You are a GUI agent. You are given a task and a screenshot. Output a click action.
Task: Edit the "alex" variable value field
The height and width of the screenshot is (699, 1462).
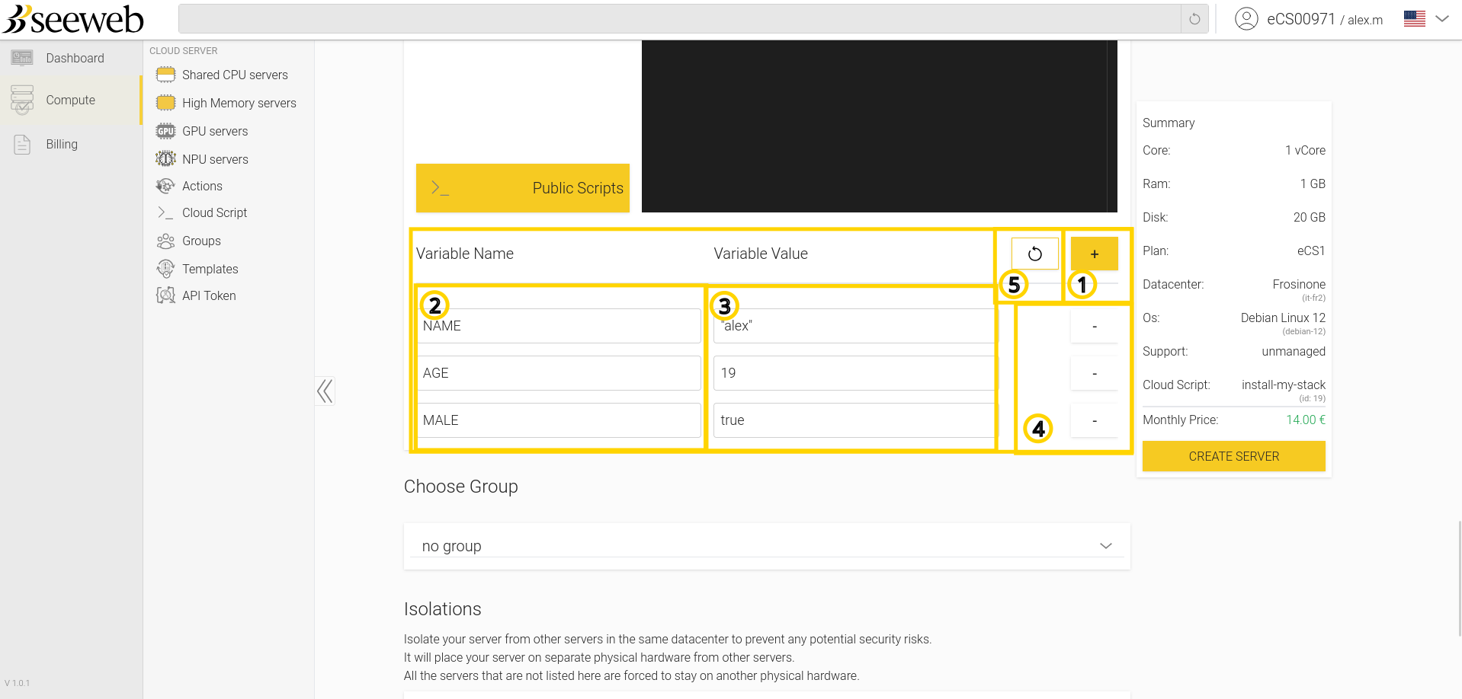(854, 326)
